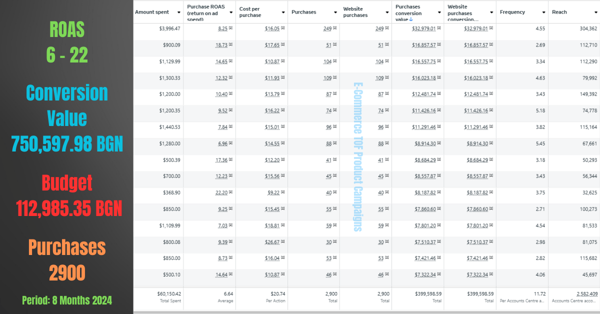Select the $20.74 Per Action total
600x314 pixels.
278,293
